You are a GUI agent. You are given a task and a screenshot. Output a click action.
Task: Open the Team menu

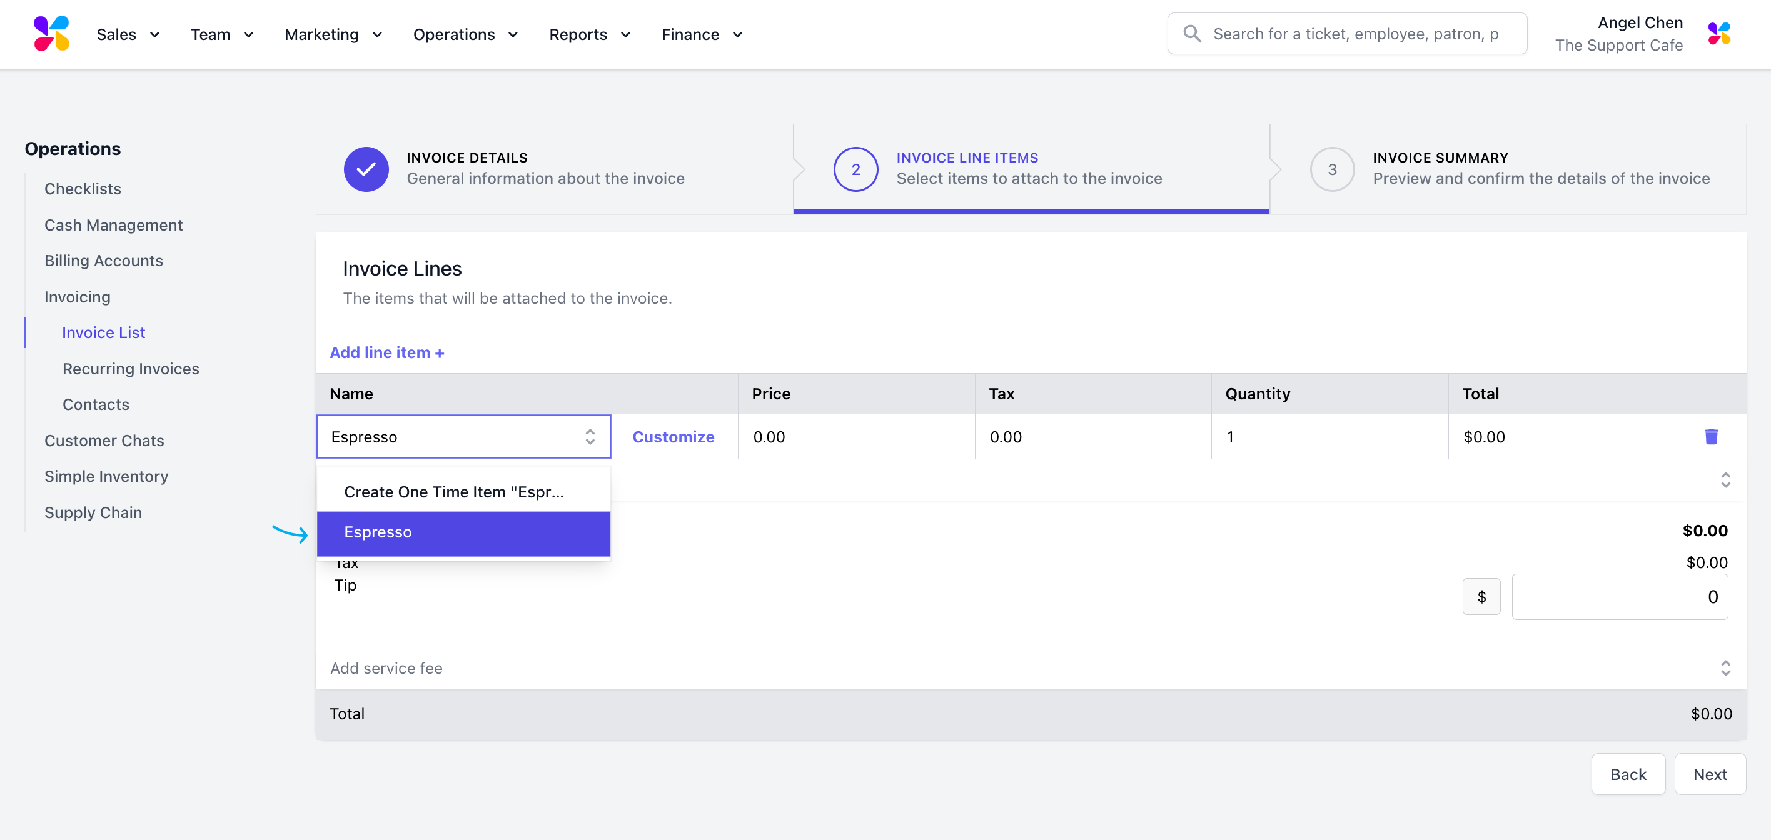[x=222, y=34]
